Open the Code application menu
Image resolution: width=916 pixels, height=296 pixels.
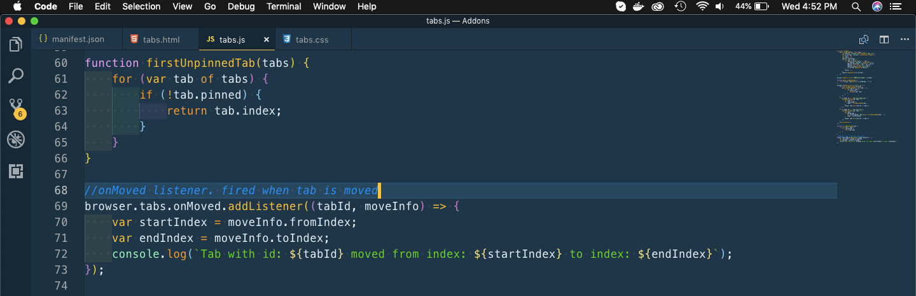[x=46, y=6]
